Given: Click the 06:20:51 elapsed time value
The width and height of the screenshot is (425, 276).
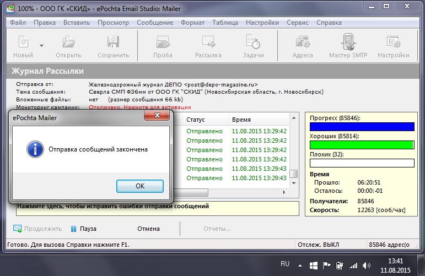Looking at the screenshot, I should click(x=369, y=182).
